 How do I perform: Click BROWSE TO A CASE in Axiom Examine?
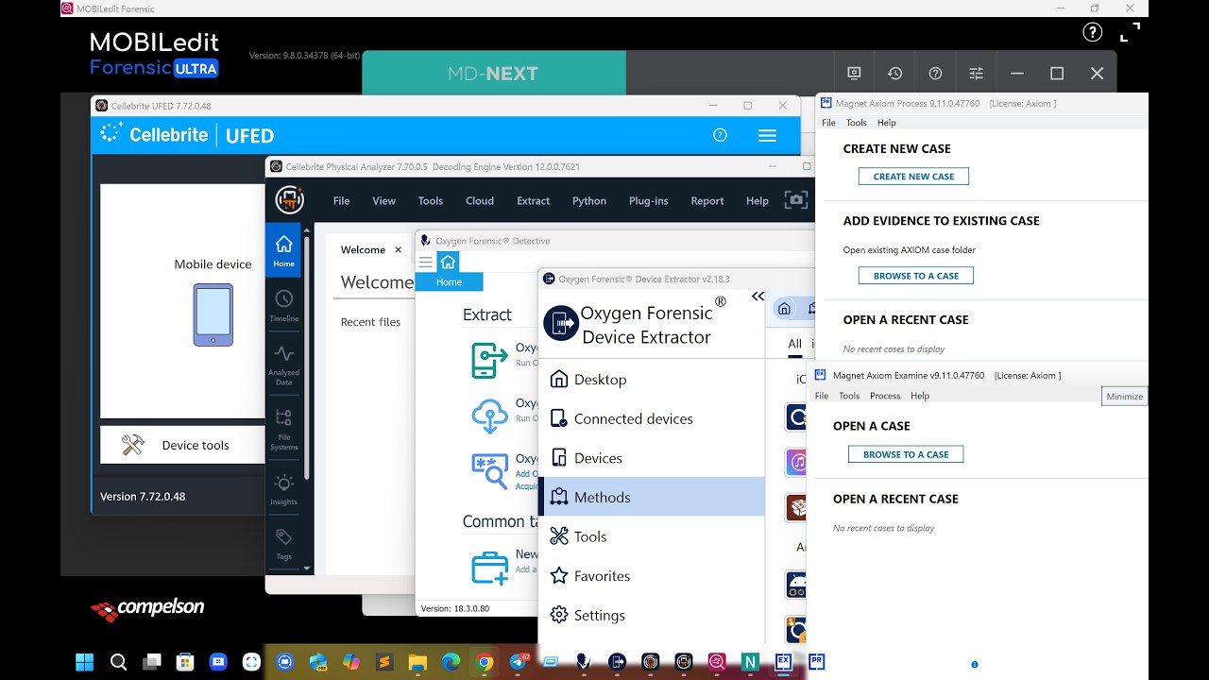click(906, 454)
